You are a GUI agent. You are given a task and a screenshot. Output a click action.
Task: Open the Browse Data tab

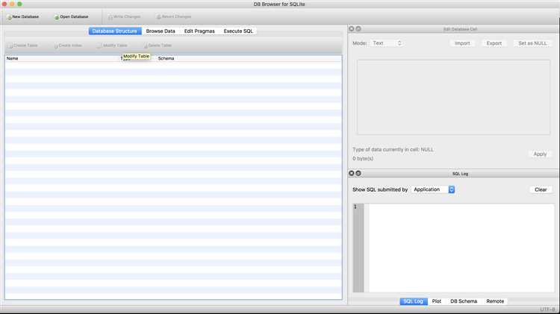pyautogui.click(x=161, y=31)
